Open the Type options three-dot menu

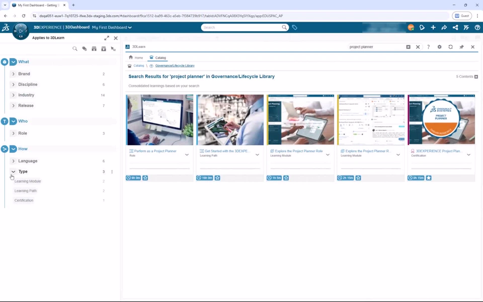pyautogui.click(x=112, y=172)
